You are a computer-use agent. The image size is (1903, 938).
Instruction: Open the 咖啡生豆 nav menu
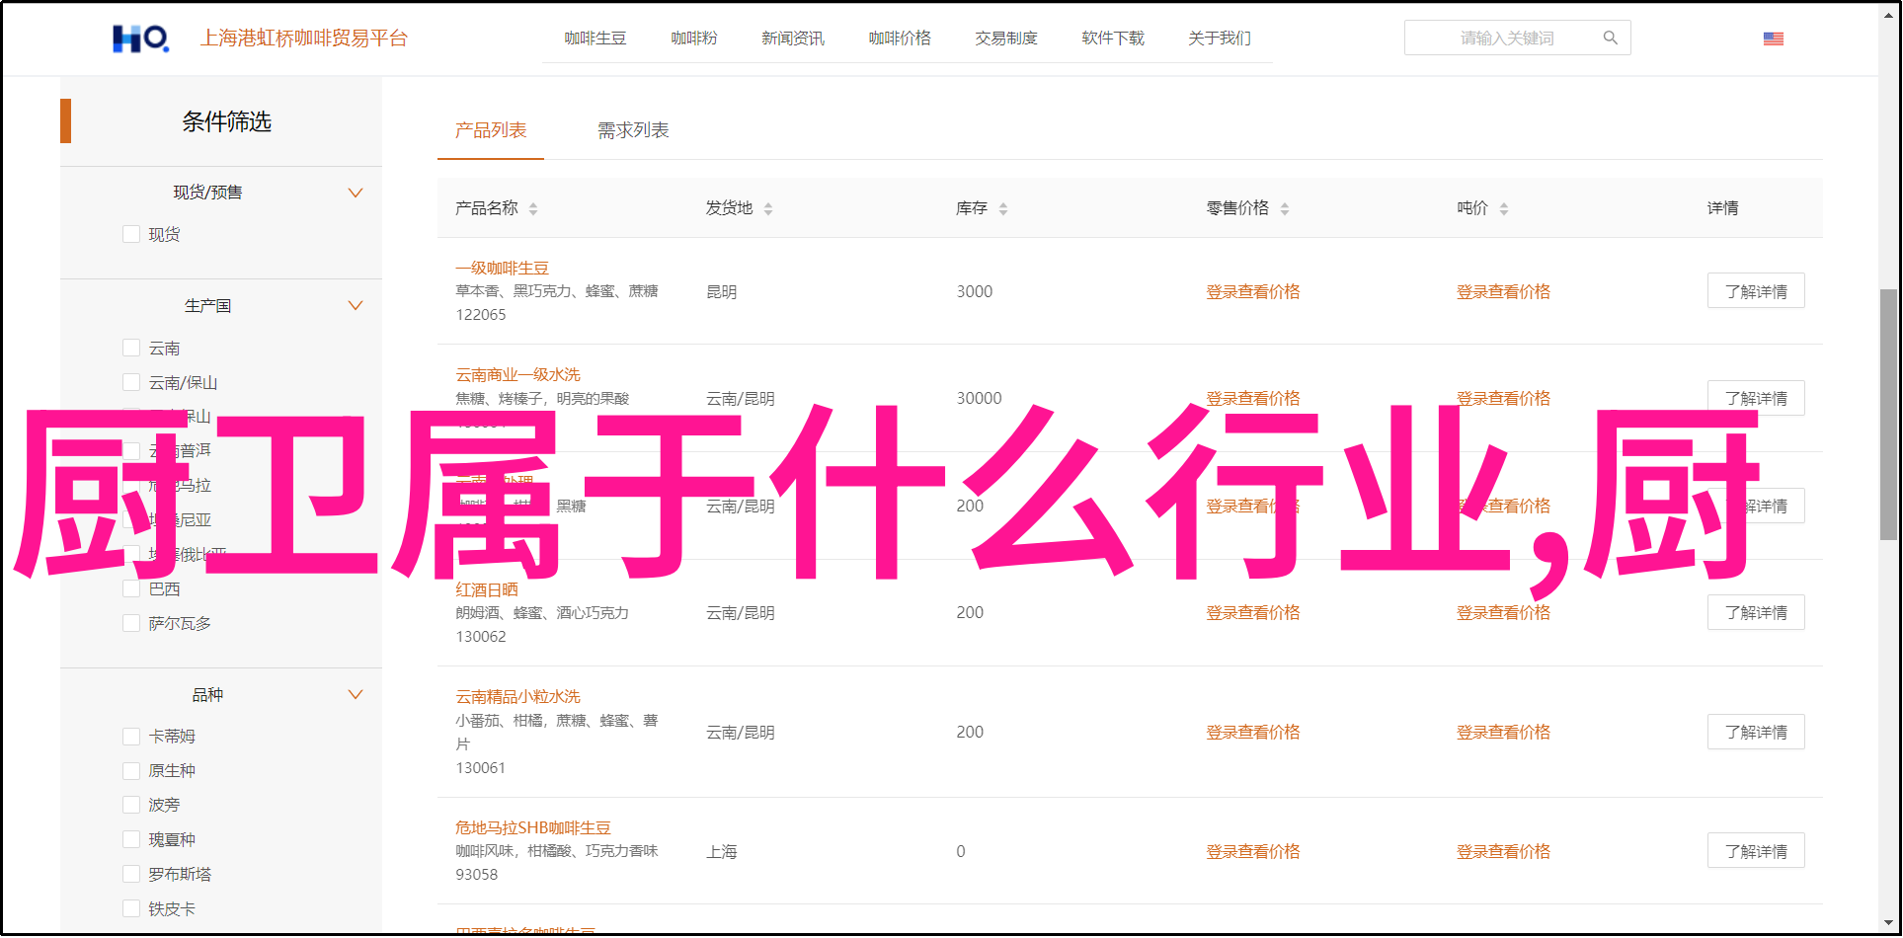595,38
